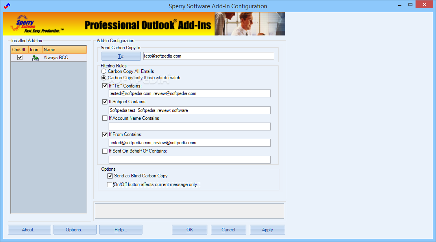The image size is (436, 242).
Task: Maximize the configuration window
Action: point(410,5)
